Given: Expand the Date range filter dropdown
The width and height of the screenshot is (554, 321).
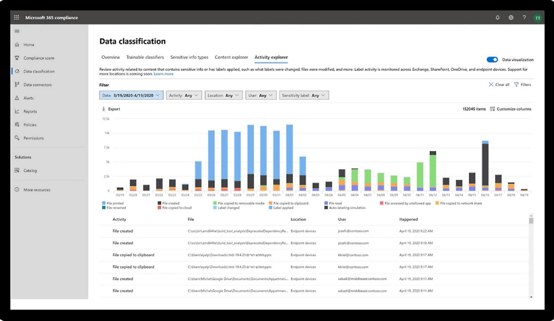Looking at the screenshot, I should tap(131, 95).
